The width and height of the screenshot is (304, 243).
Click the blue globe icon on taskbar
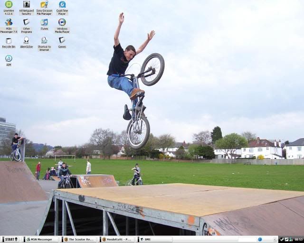tap(260, 239)
